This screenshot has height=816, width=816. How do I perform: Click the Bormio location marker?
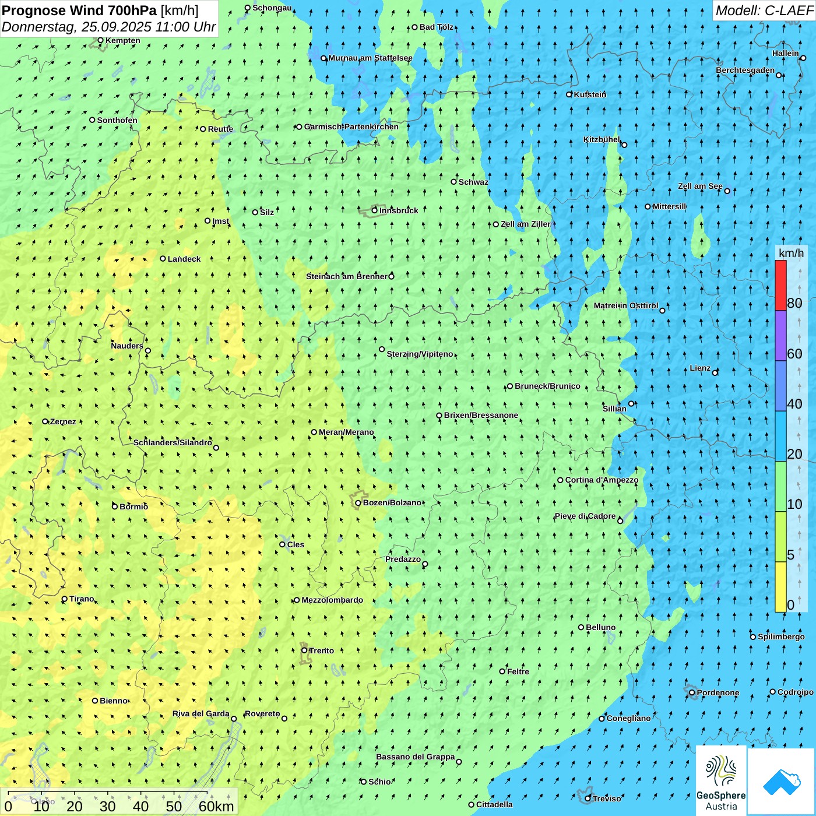[x=115, y=507]
